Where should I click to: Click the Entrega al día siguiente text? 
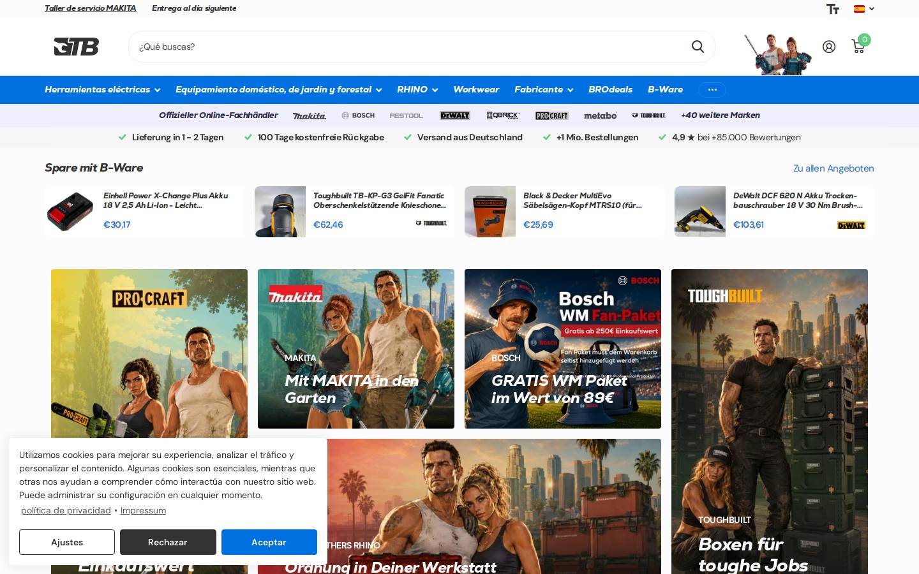click(194, 8)
